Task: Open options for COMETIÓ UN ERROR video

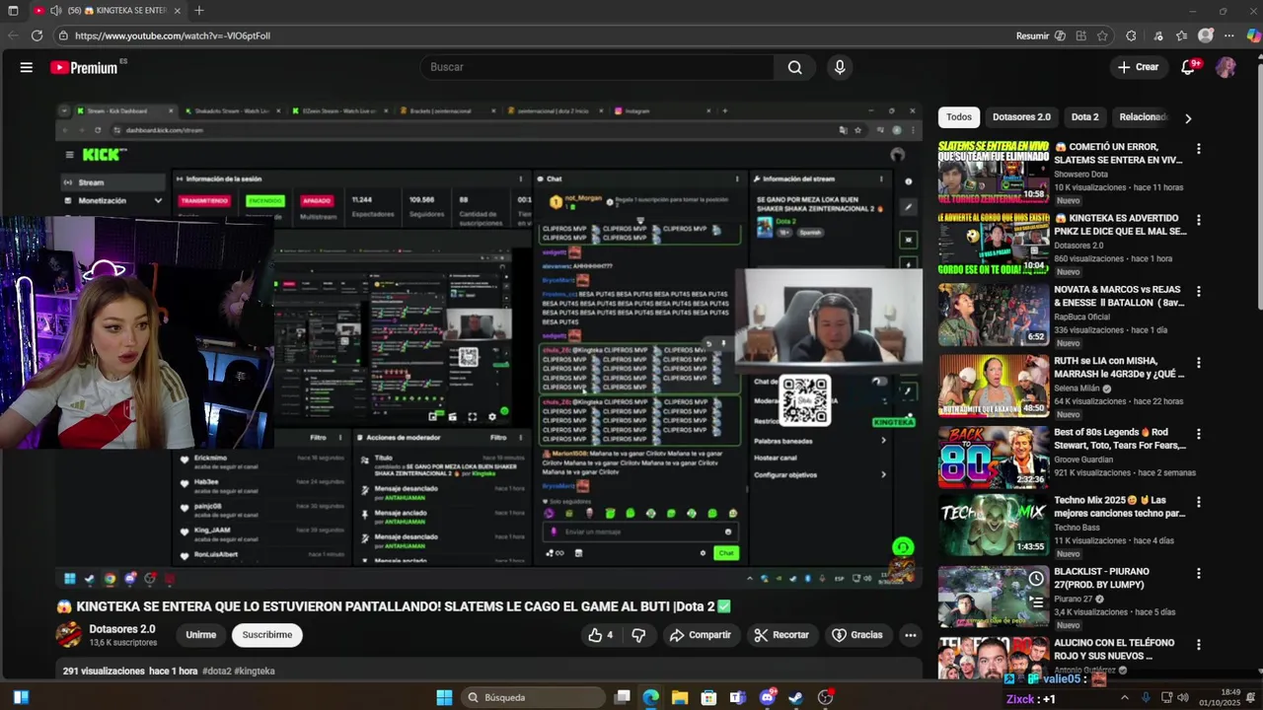Action: tap(1199, 149)
